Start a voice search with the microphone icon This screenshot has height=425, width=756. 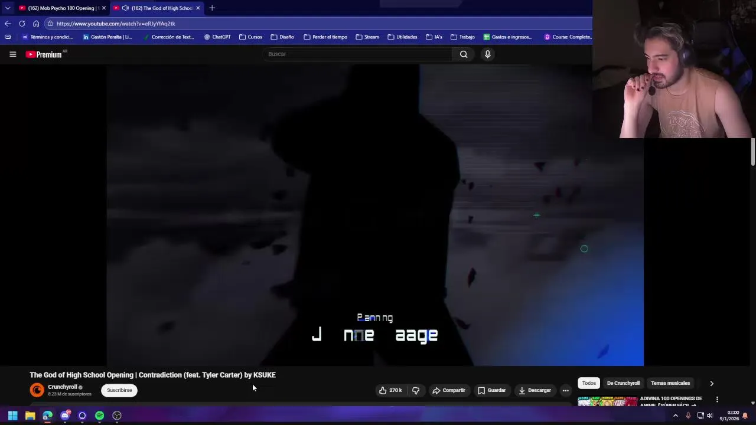click(487, 54)
